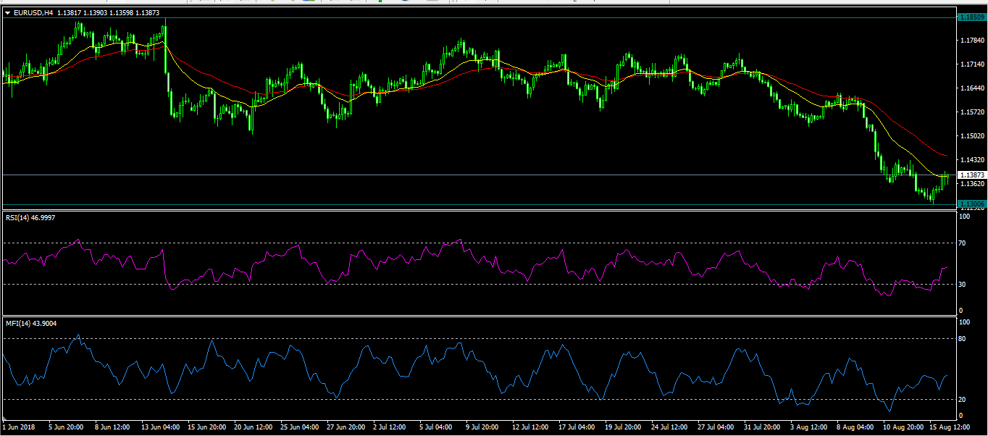Click the 3 Aug 12:00 time label
988x436 pixels.
809,427
